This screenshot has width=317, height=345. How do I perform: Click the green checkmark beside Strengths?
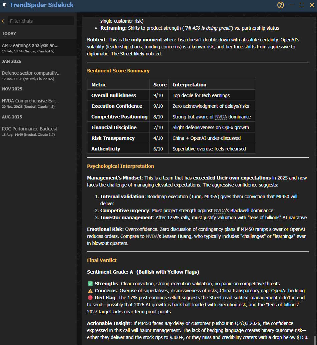[x=90, y=284]
